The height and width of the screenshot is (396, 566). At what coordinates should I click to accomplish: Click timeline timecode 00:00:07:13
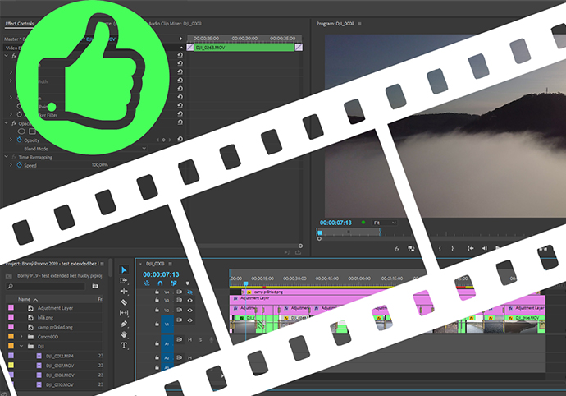161,274
